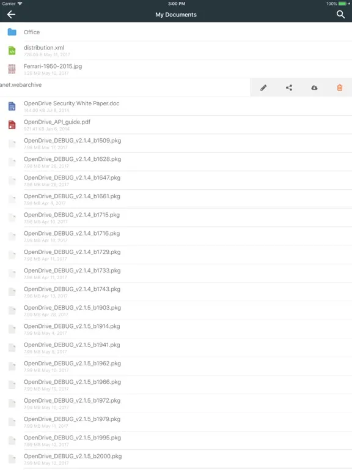Tap the 3:00 PM clock
352x470 pixels.
click(176, 4)
